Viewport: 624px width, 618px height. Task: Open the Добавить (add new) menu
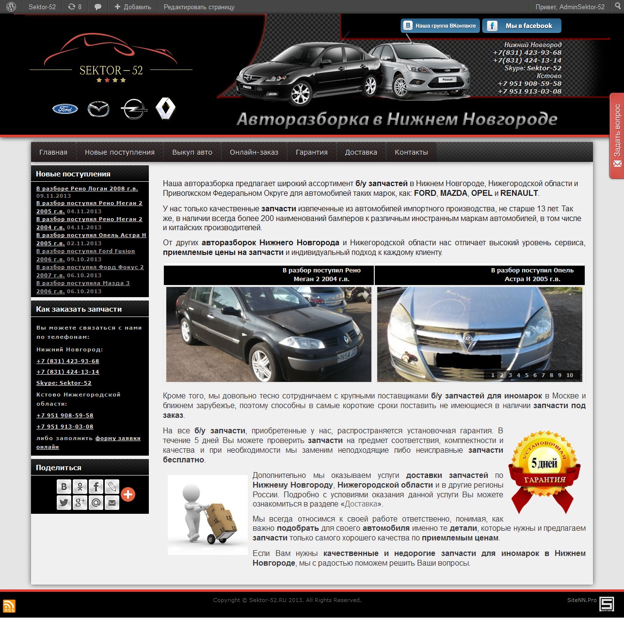[133, 7]
